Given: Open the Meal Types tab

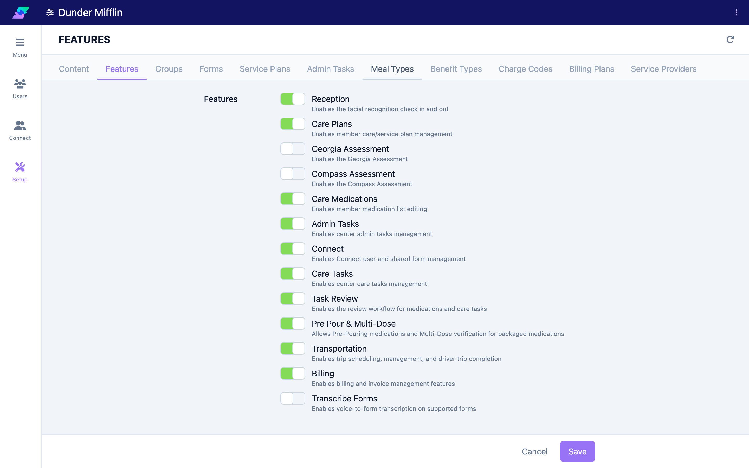Looking at the screenshot, I should [392, 69].
